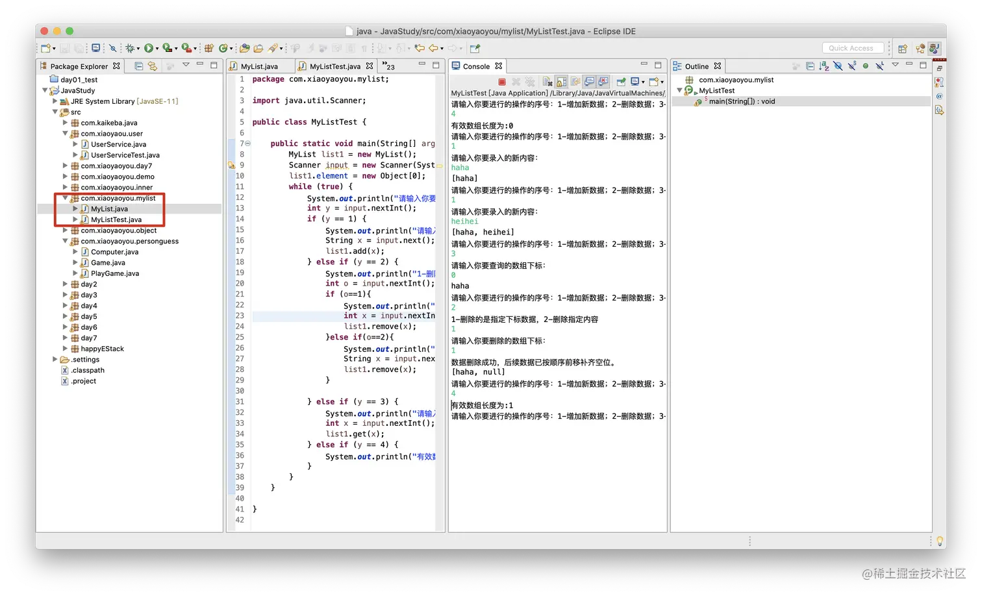Click the green Run button in toolbar
982x596 pixels.
(x=149, y=48)
